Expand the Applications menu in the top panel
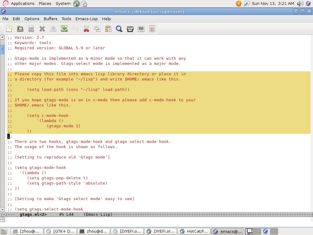Viewport: 313px width, 235px height. 22,3
